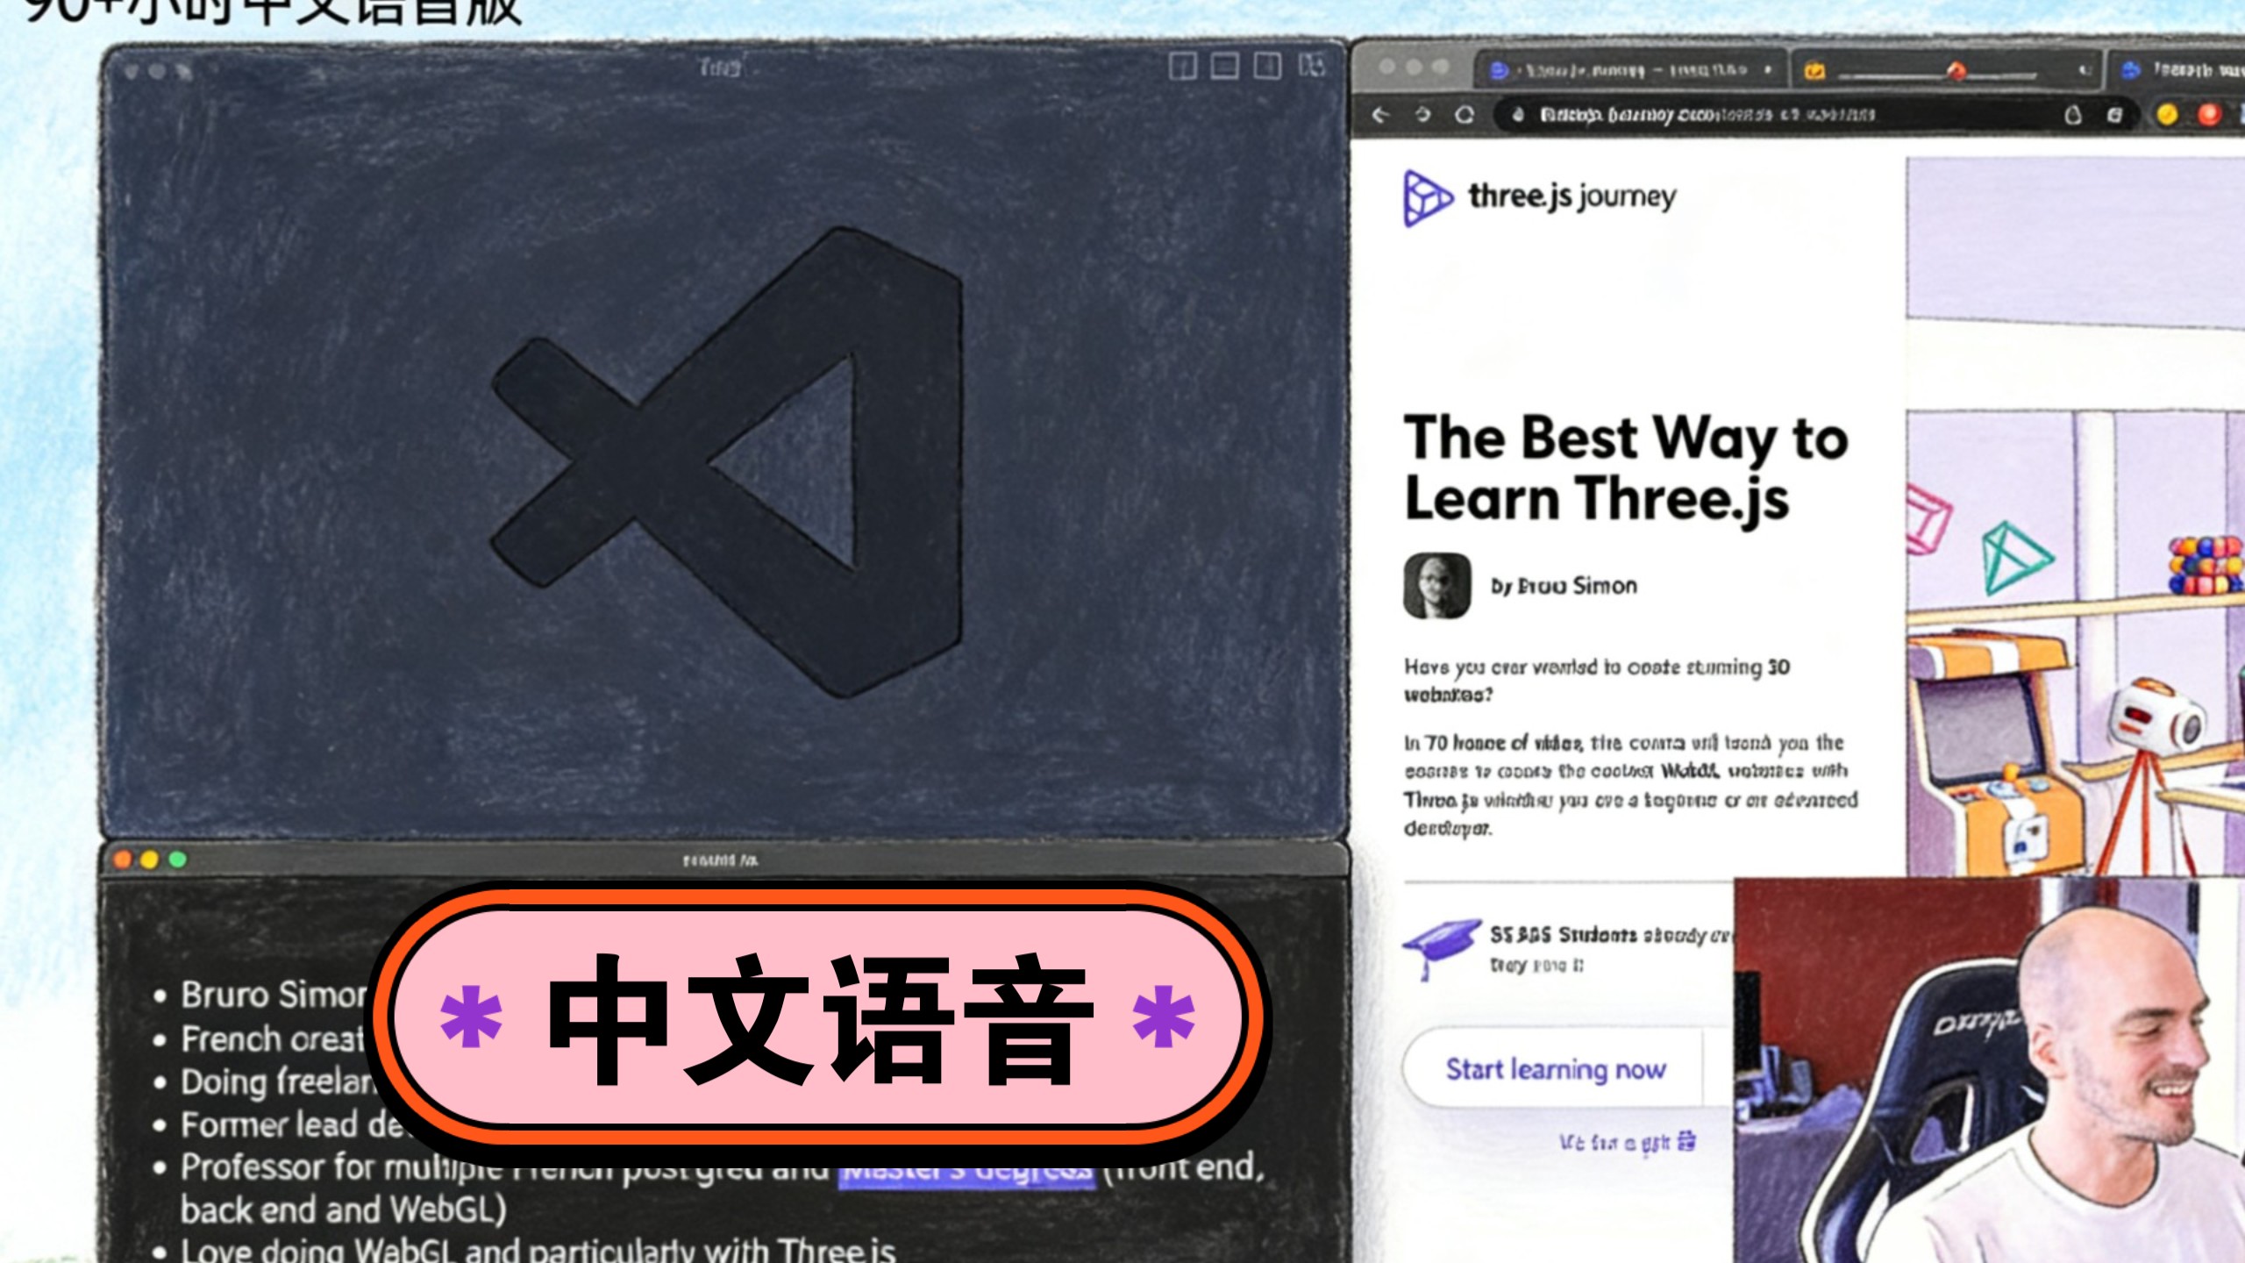Click the large VS Code logo watermark
The height and width of the screenshot is (1263, 2245).
(x=726, y=462)
